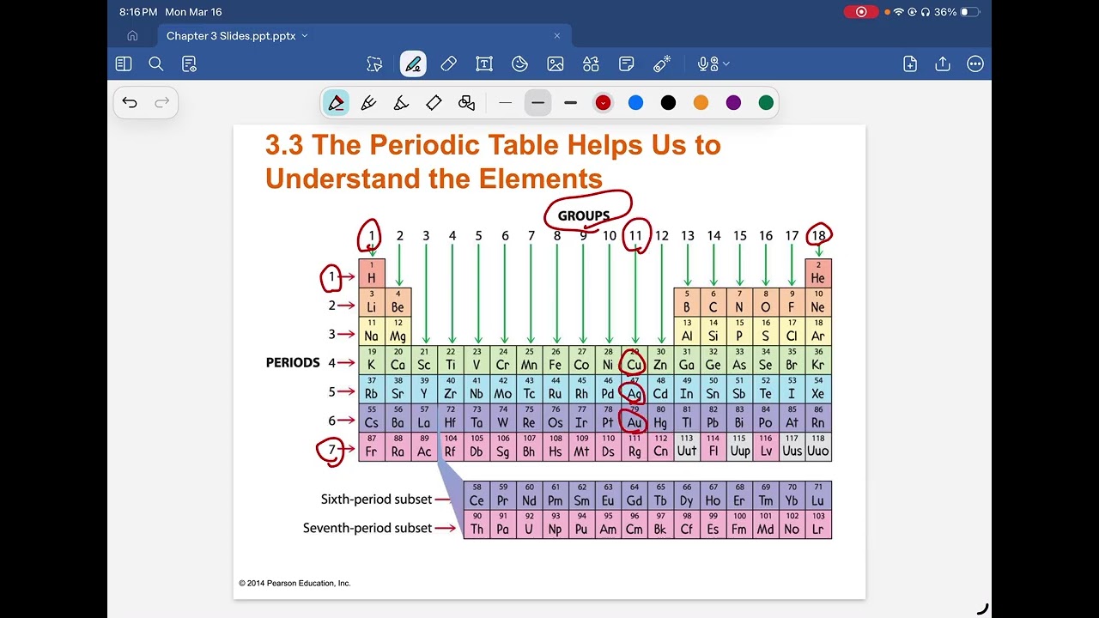Open the shapes elements tool
1099x618 pixels.
coord(591,64)
